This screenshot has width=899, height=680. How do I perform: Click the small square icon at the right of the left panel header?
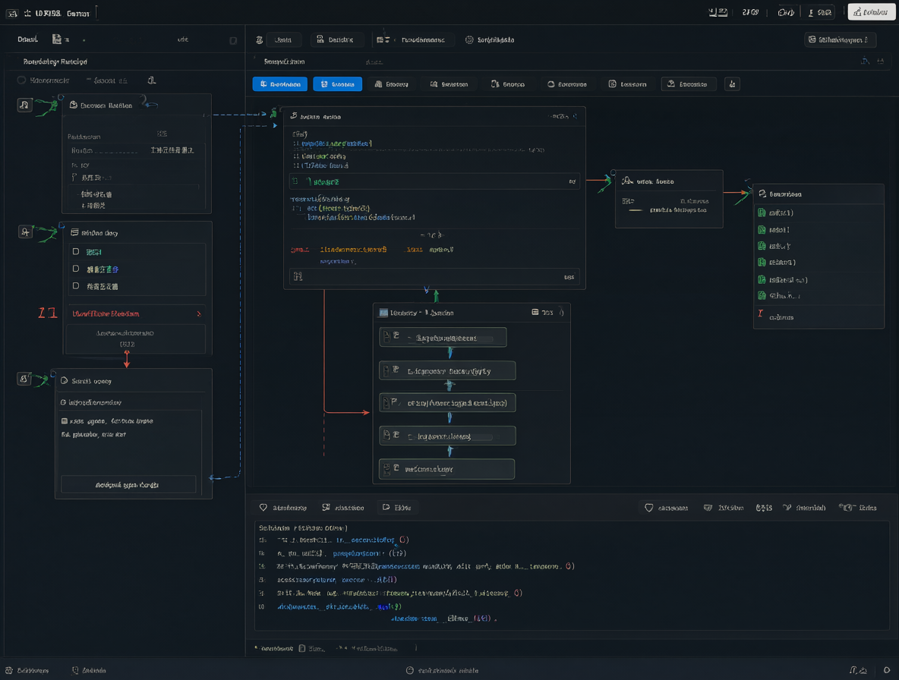point(233,40)
